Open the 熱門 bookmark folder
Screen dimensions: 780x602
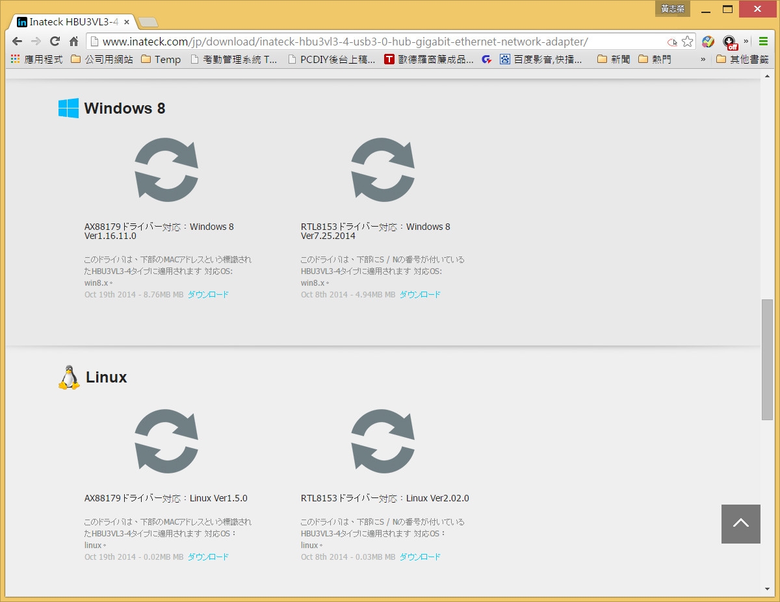(655, 59)
